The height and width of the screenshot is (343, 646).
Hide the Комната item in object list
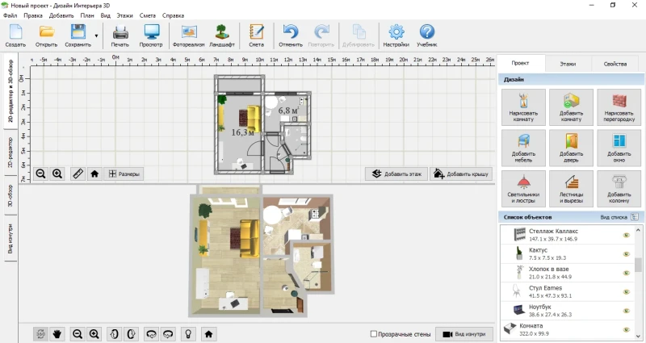click(627, 330)
